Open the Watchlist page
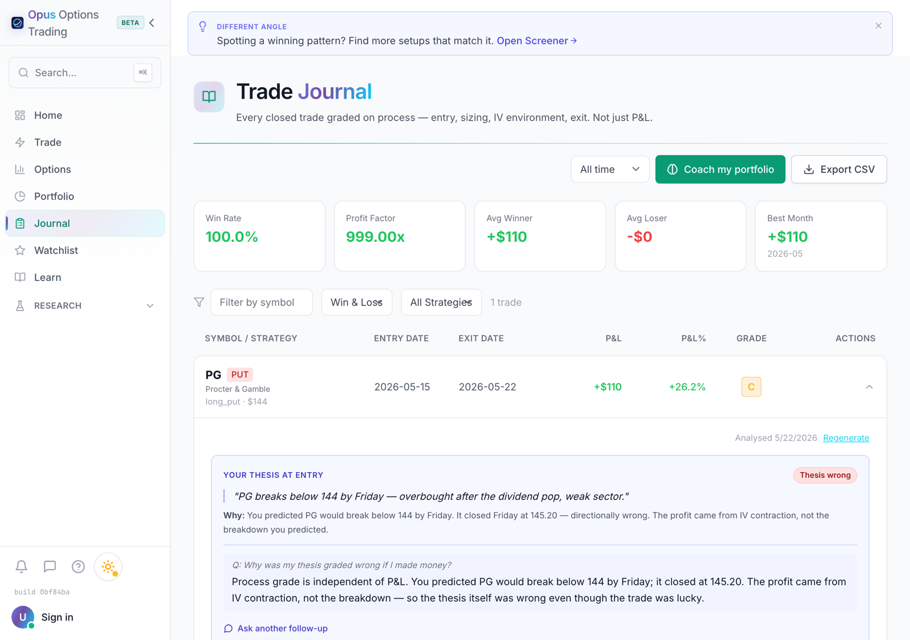This screenshot has width=910, height=640. tap(85, 250)
